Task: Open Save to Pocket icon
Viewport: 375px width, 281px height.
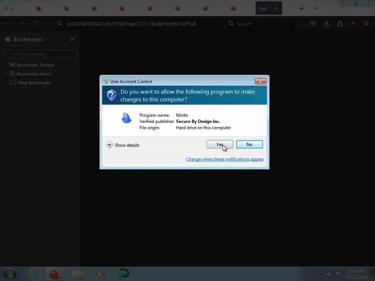Action: click(313, 23)
